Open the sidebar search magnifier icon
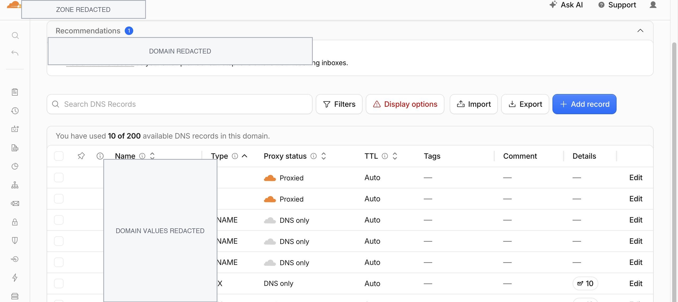Image resolution: width=678 pixels, height=302 pixels. click(x=15, y=35)
